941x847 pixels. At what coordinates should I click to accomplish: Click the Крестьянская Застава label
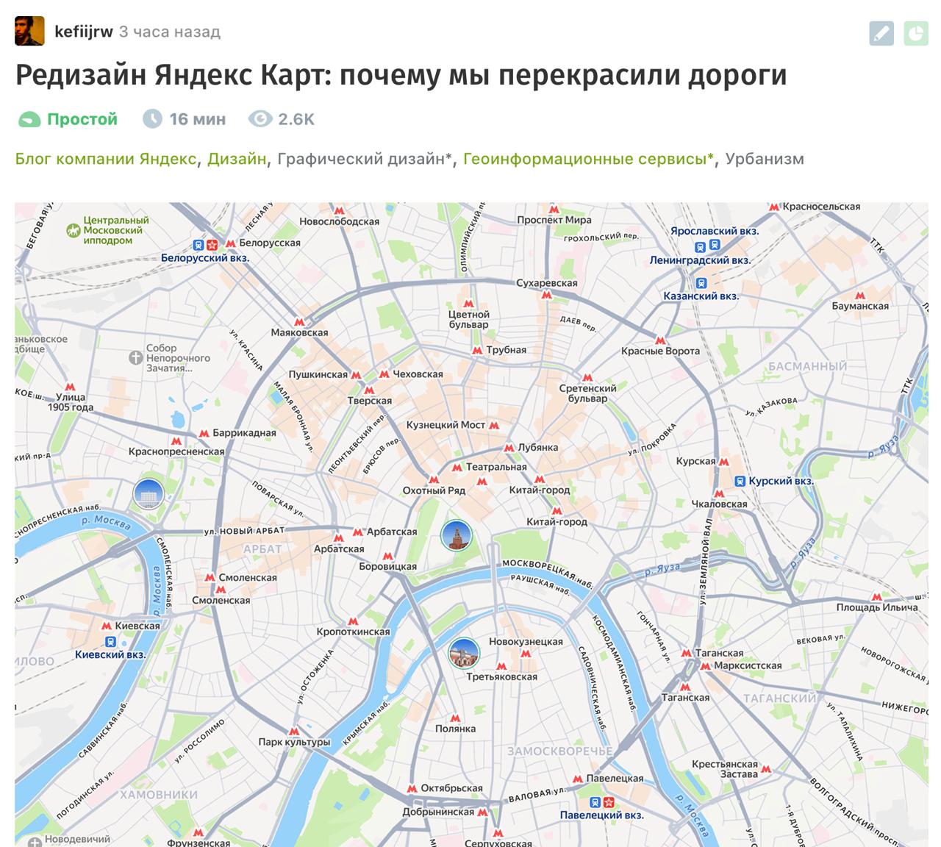pyautogui.click(x=724, y=769)
